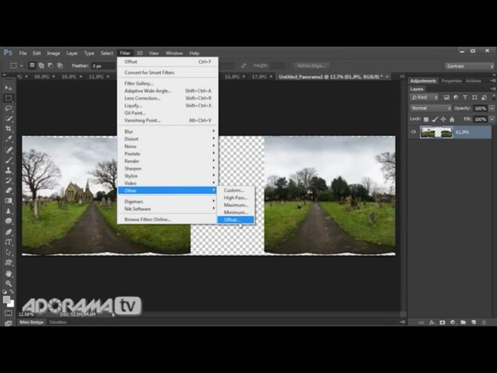Pick the Crop tool
497x373 pixels.
[x=9, y=128]
